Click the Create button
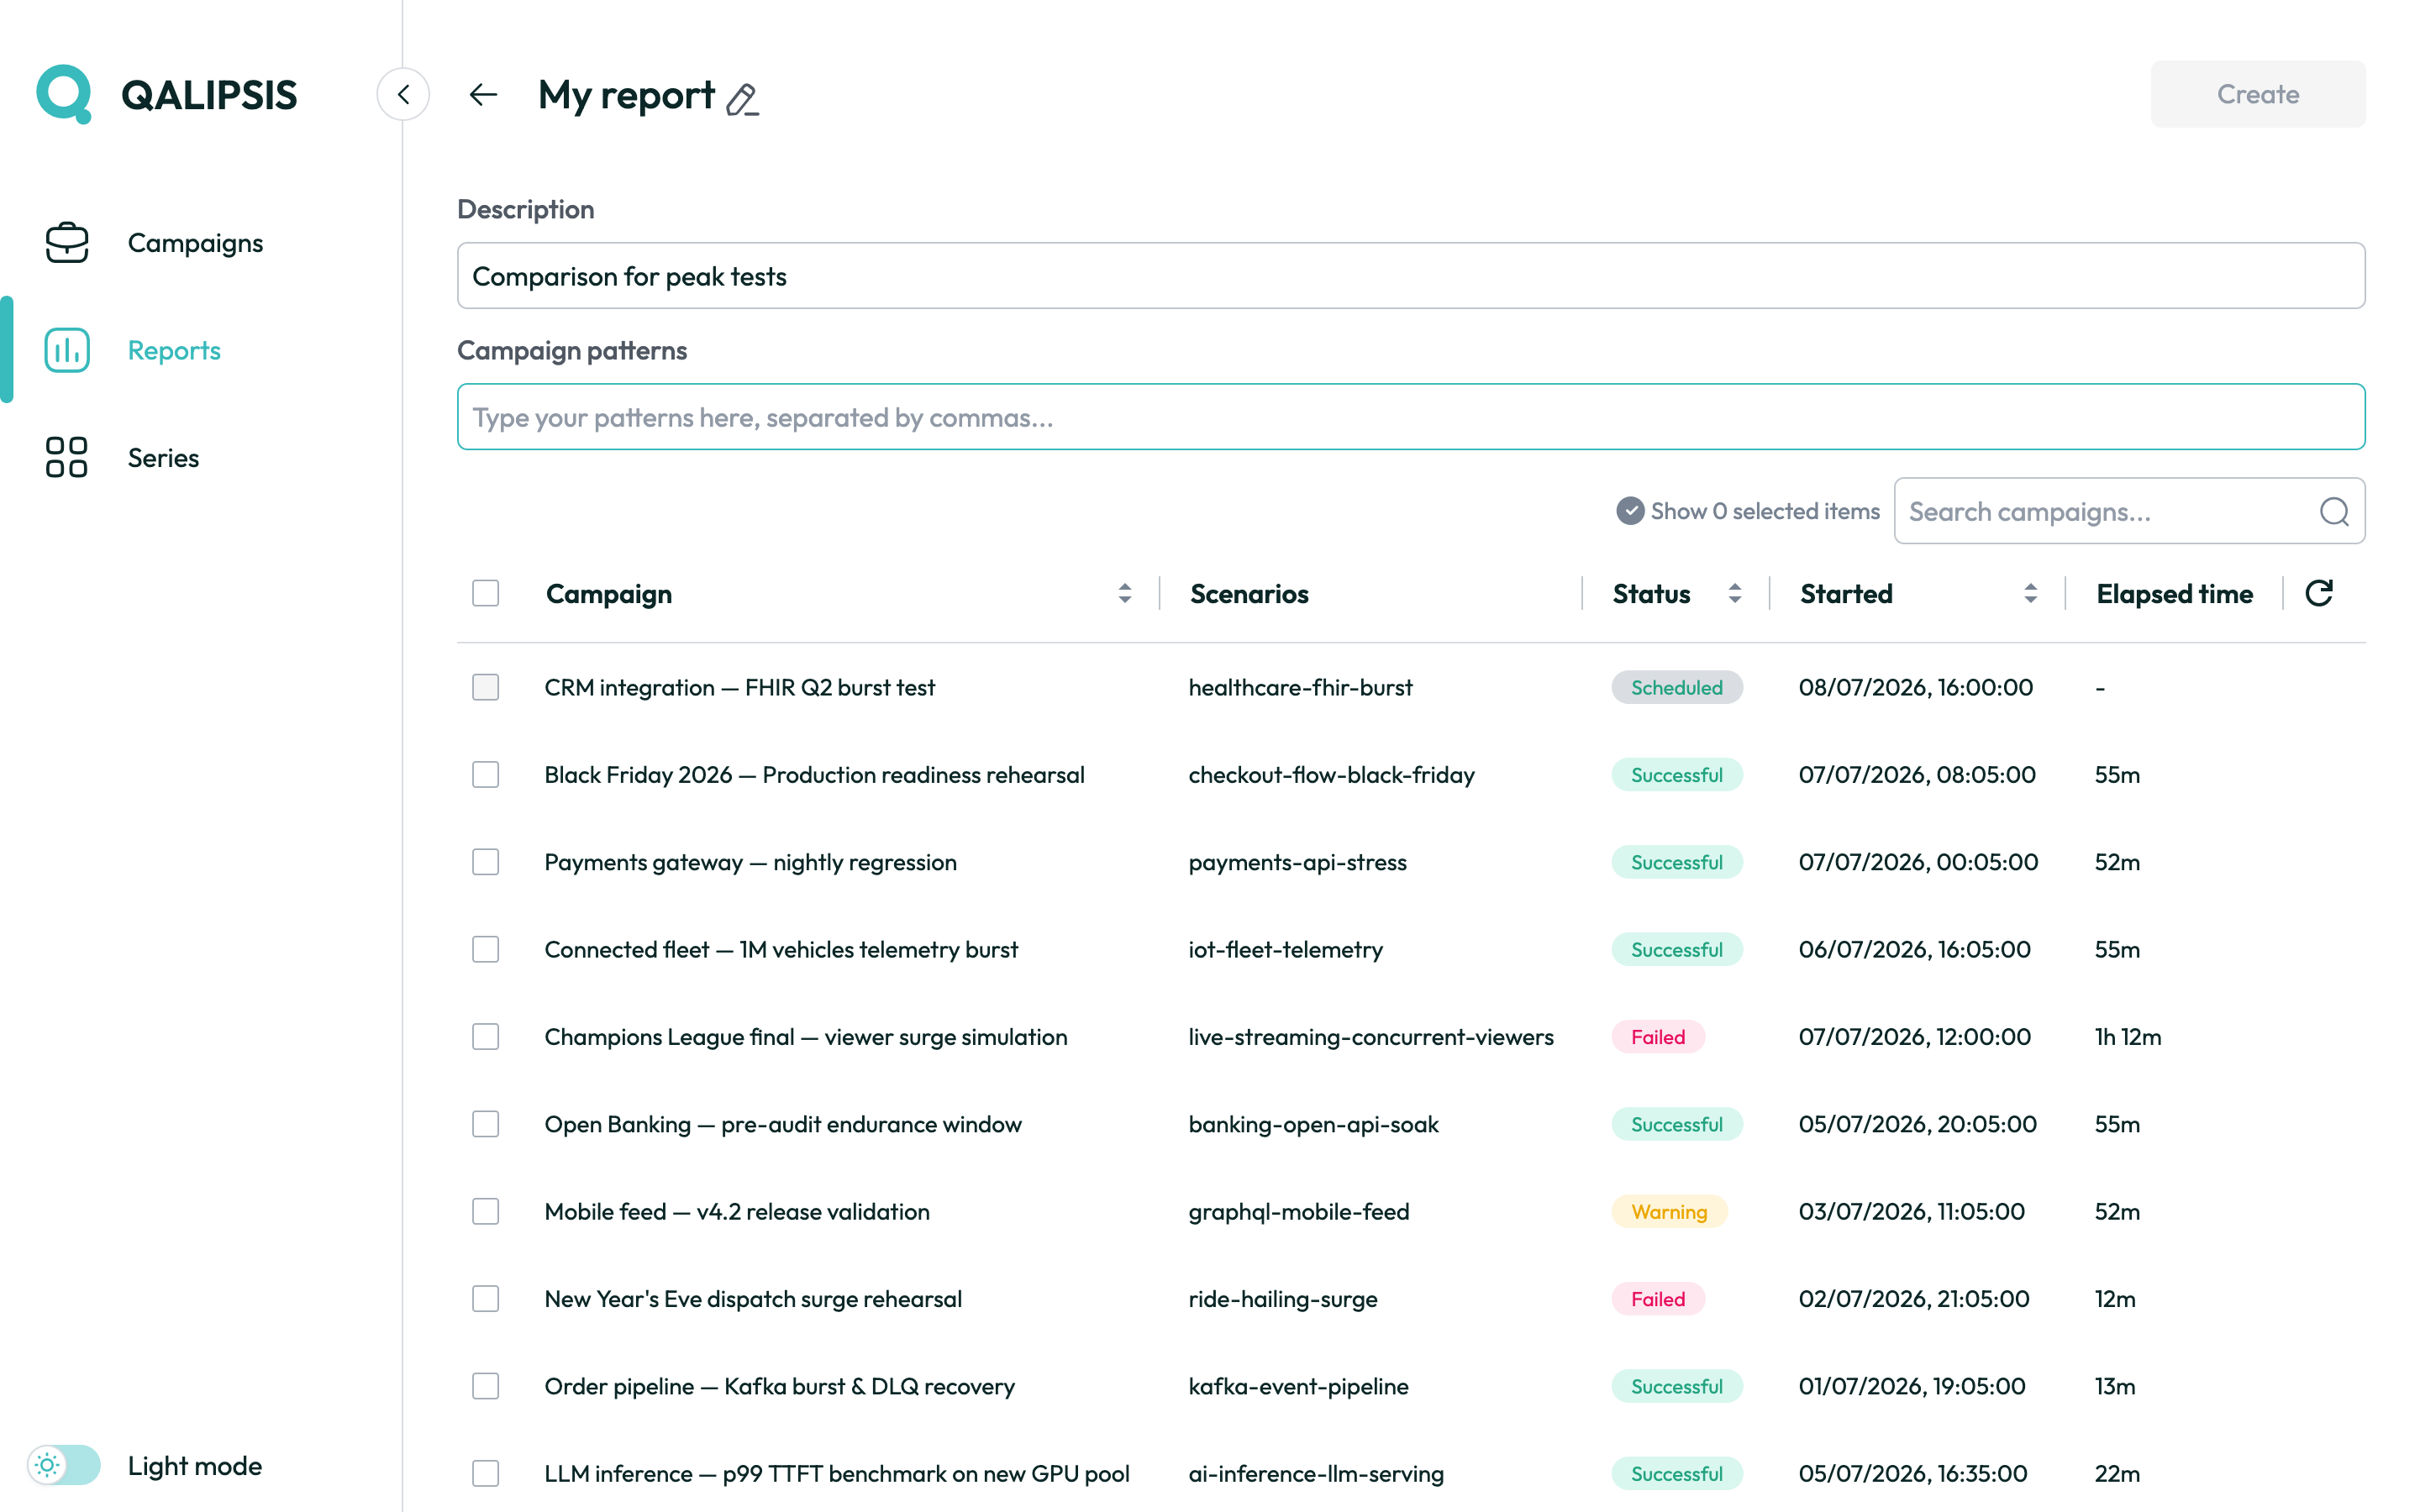2420x1512 pixels. pos(2258,94)
